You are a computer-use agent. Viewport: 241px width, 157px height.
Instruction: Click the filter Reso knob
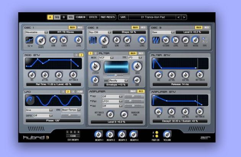[136, 66]
